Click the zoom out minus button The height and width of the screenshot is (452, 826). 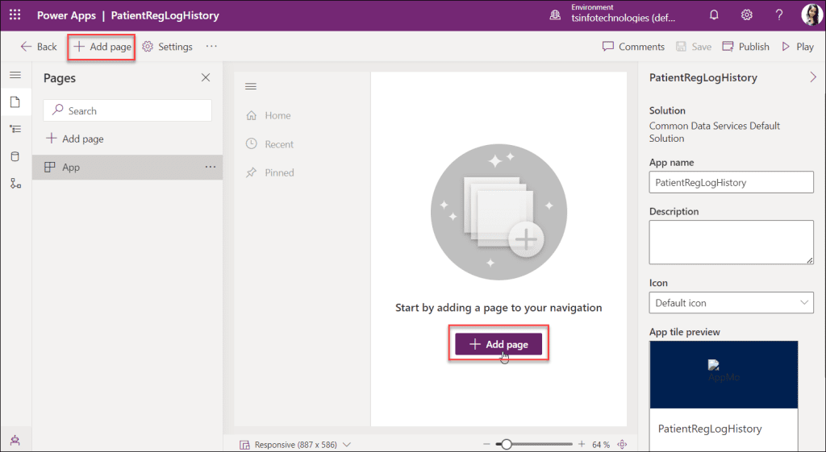[486, 445]
